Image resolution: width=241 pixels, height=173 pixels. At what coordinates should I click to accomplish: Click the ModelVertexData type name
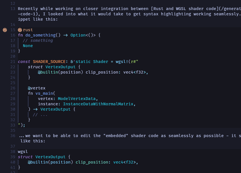[x=77, y=99]
